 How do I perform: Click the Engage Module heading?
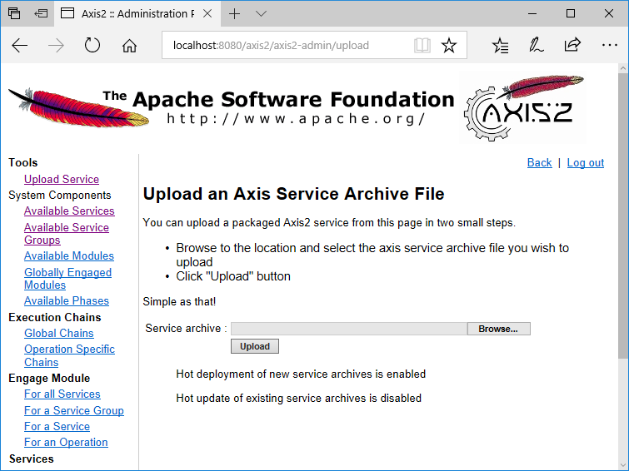pyautogui.click(x=49, y=379)
